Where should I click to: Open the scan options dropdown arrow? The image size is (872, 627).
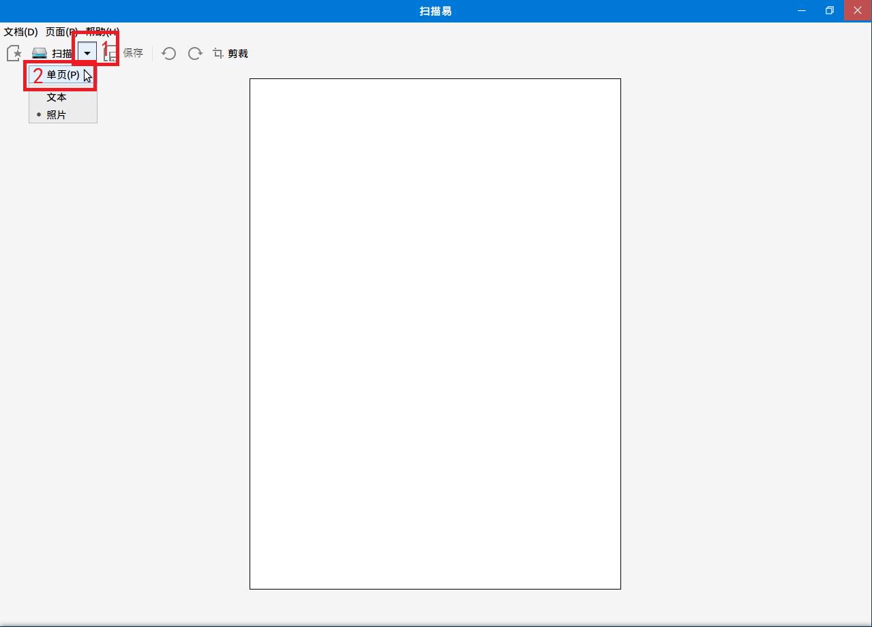point(87,53)
